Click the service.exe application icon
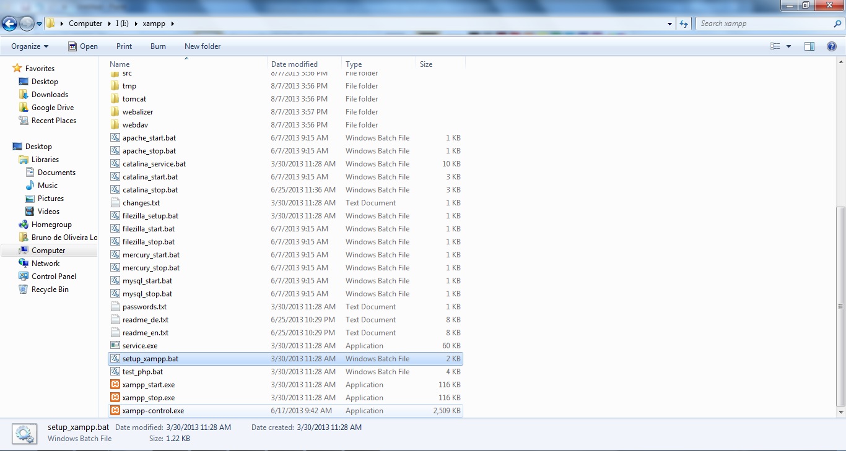 115,346
